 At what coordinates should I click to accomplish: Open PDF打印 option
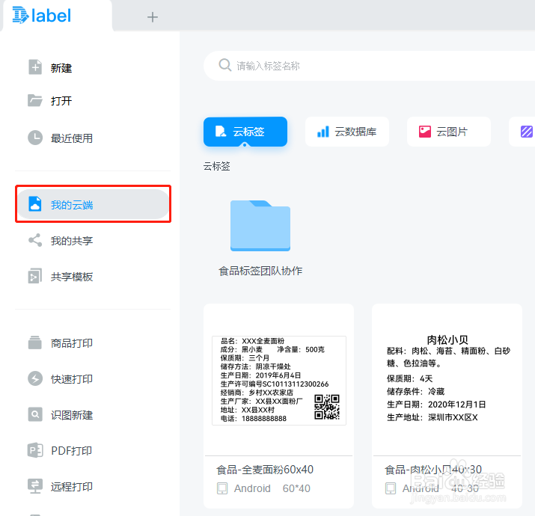[x=71, y=451]
